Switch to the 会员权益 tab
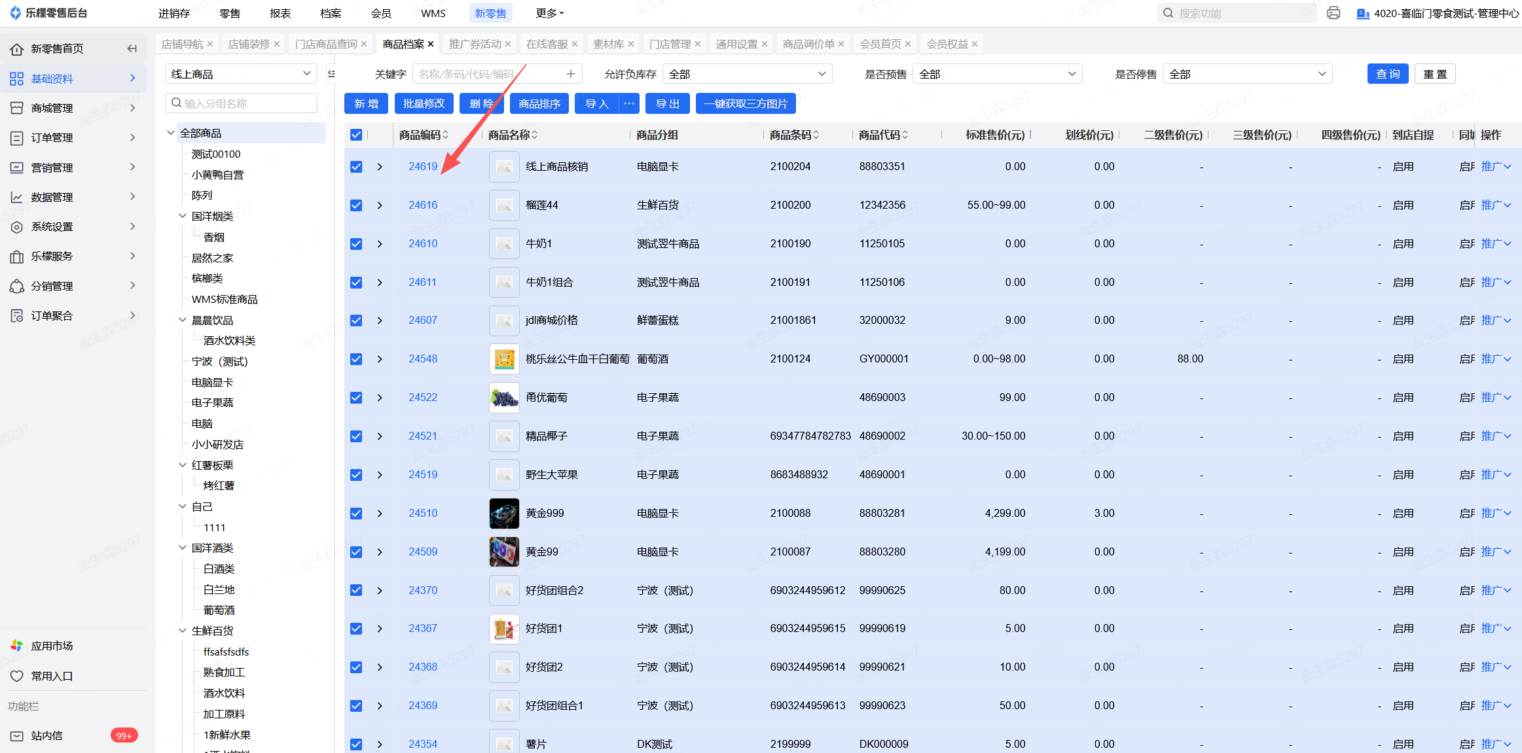 (x=947, y=44)
